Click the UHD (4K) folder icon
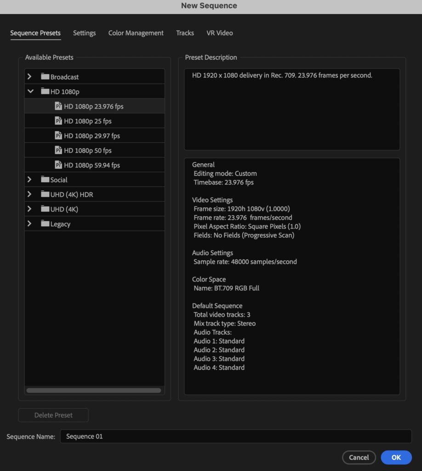 coord(45,209)
